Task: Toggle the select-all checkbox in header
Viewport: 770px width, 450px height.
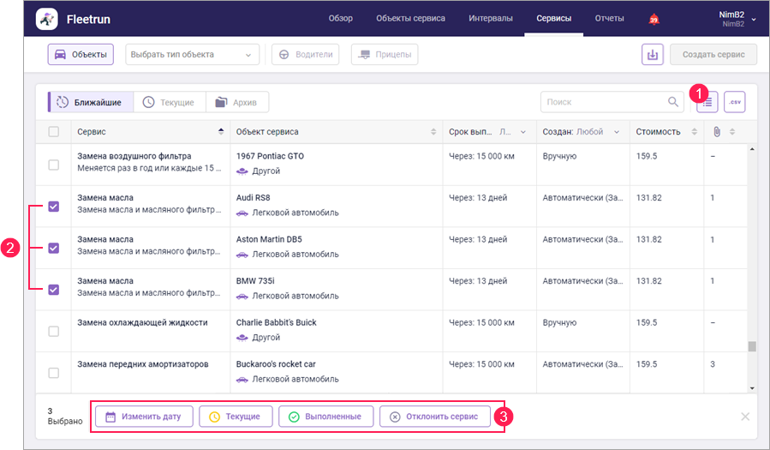Action: [54, 132]
